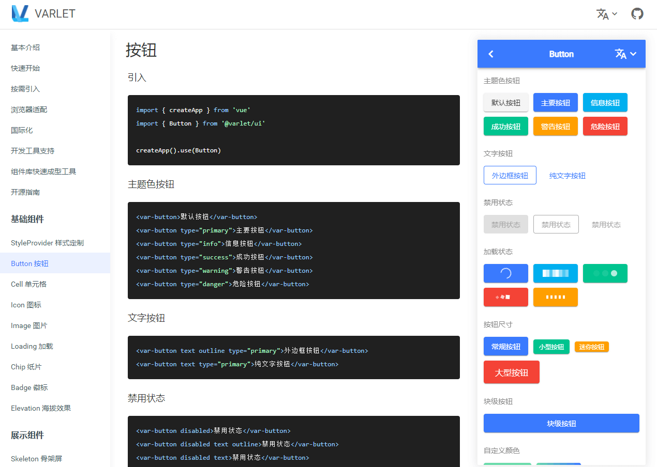Click the green 成功按钮 button
The height and width of the screenshot is (467, 657).
coord(506,126)
